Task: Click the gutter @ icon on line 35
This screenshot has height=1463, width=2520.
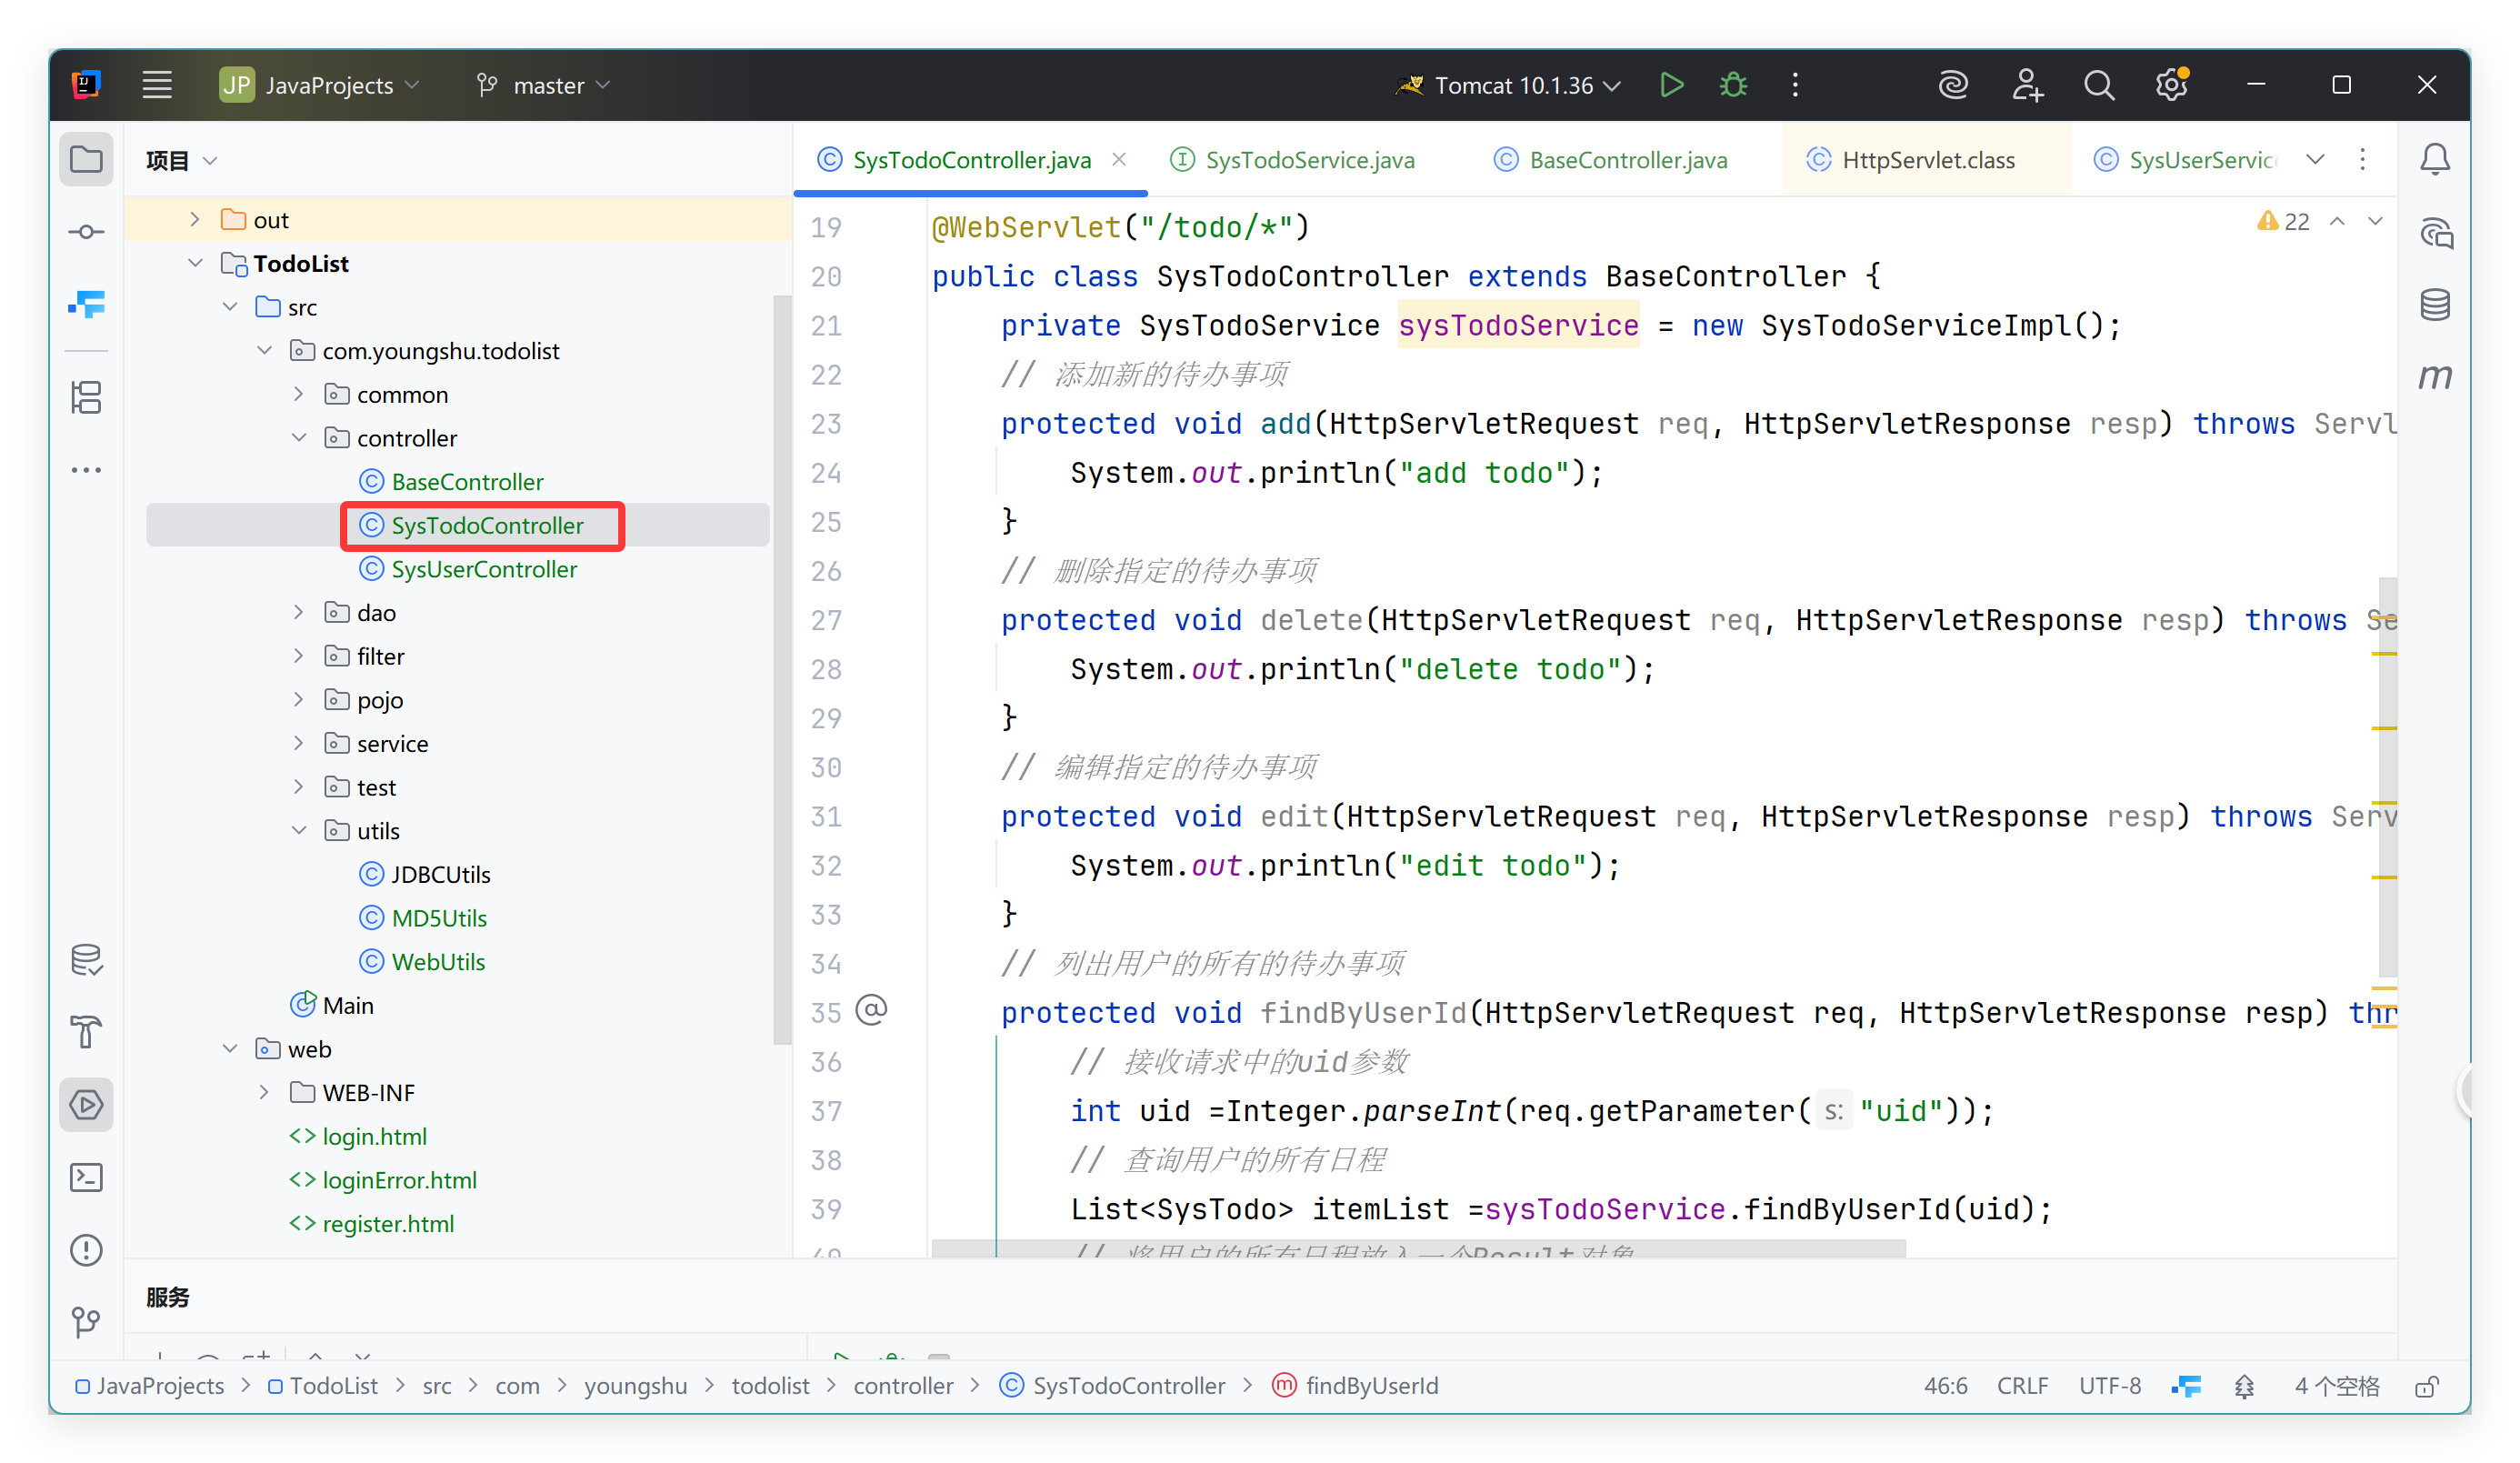Action: click(871, 1011)
